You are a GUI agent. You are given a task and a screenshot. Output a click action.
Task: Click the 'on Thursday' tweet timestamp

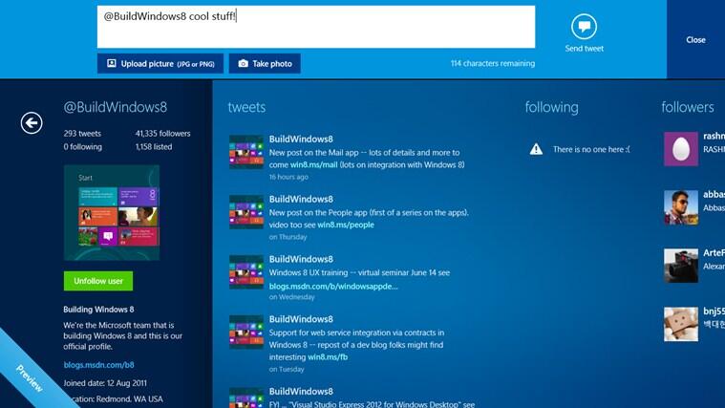pyautogui.click(x=288, y=237)
